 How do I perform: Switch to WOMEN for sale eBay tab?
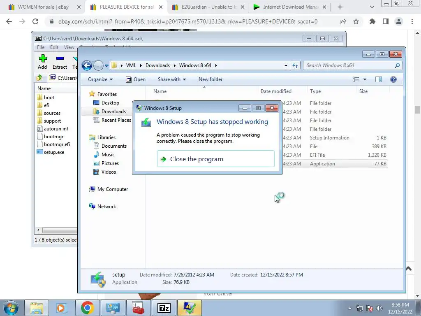[x=42, y=7]
